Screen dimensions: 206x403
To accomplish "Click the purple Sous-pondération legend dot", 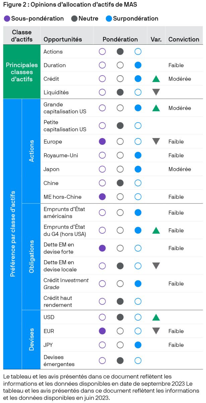I will point(7,18).
